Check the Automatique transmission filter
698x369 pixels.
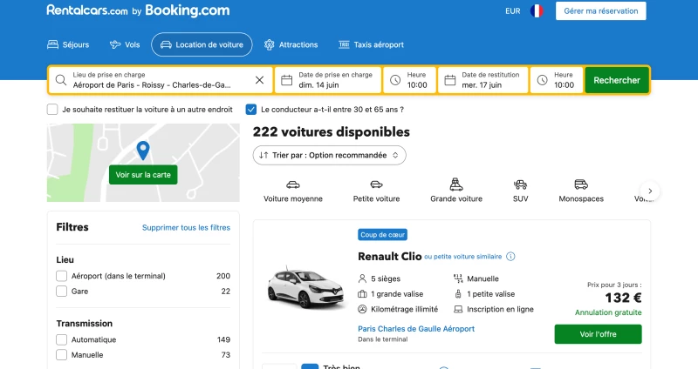coord(61,339)
